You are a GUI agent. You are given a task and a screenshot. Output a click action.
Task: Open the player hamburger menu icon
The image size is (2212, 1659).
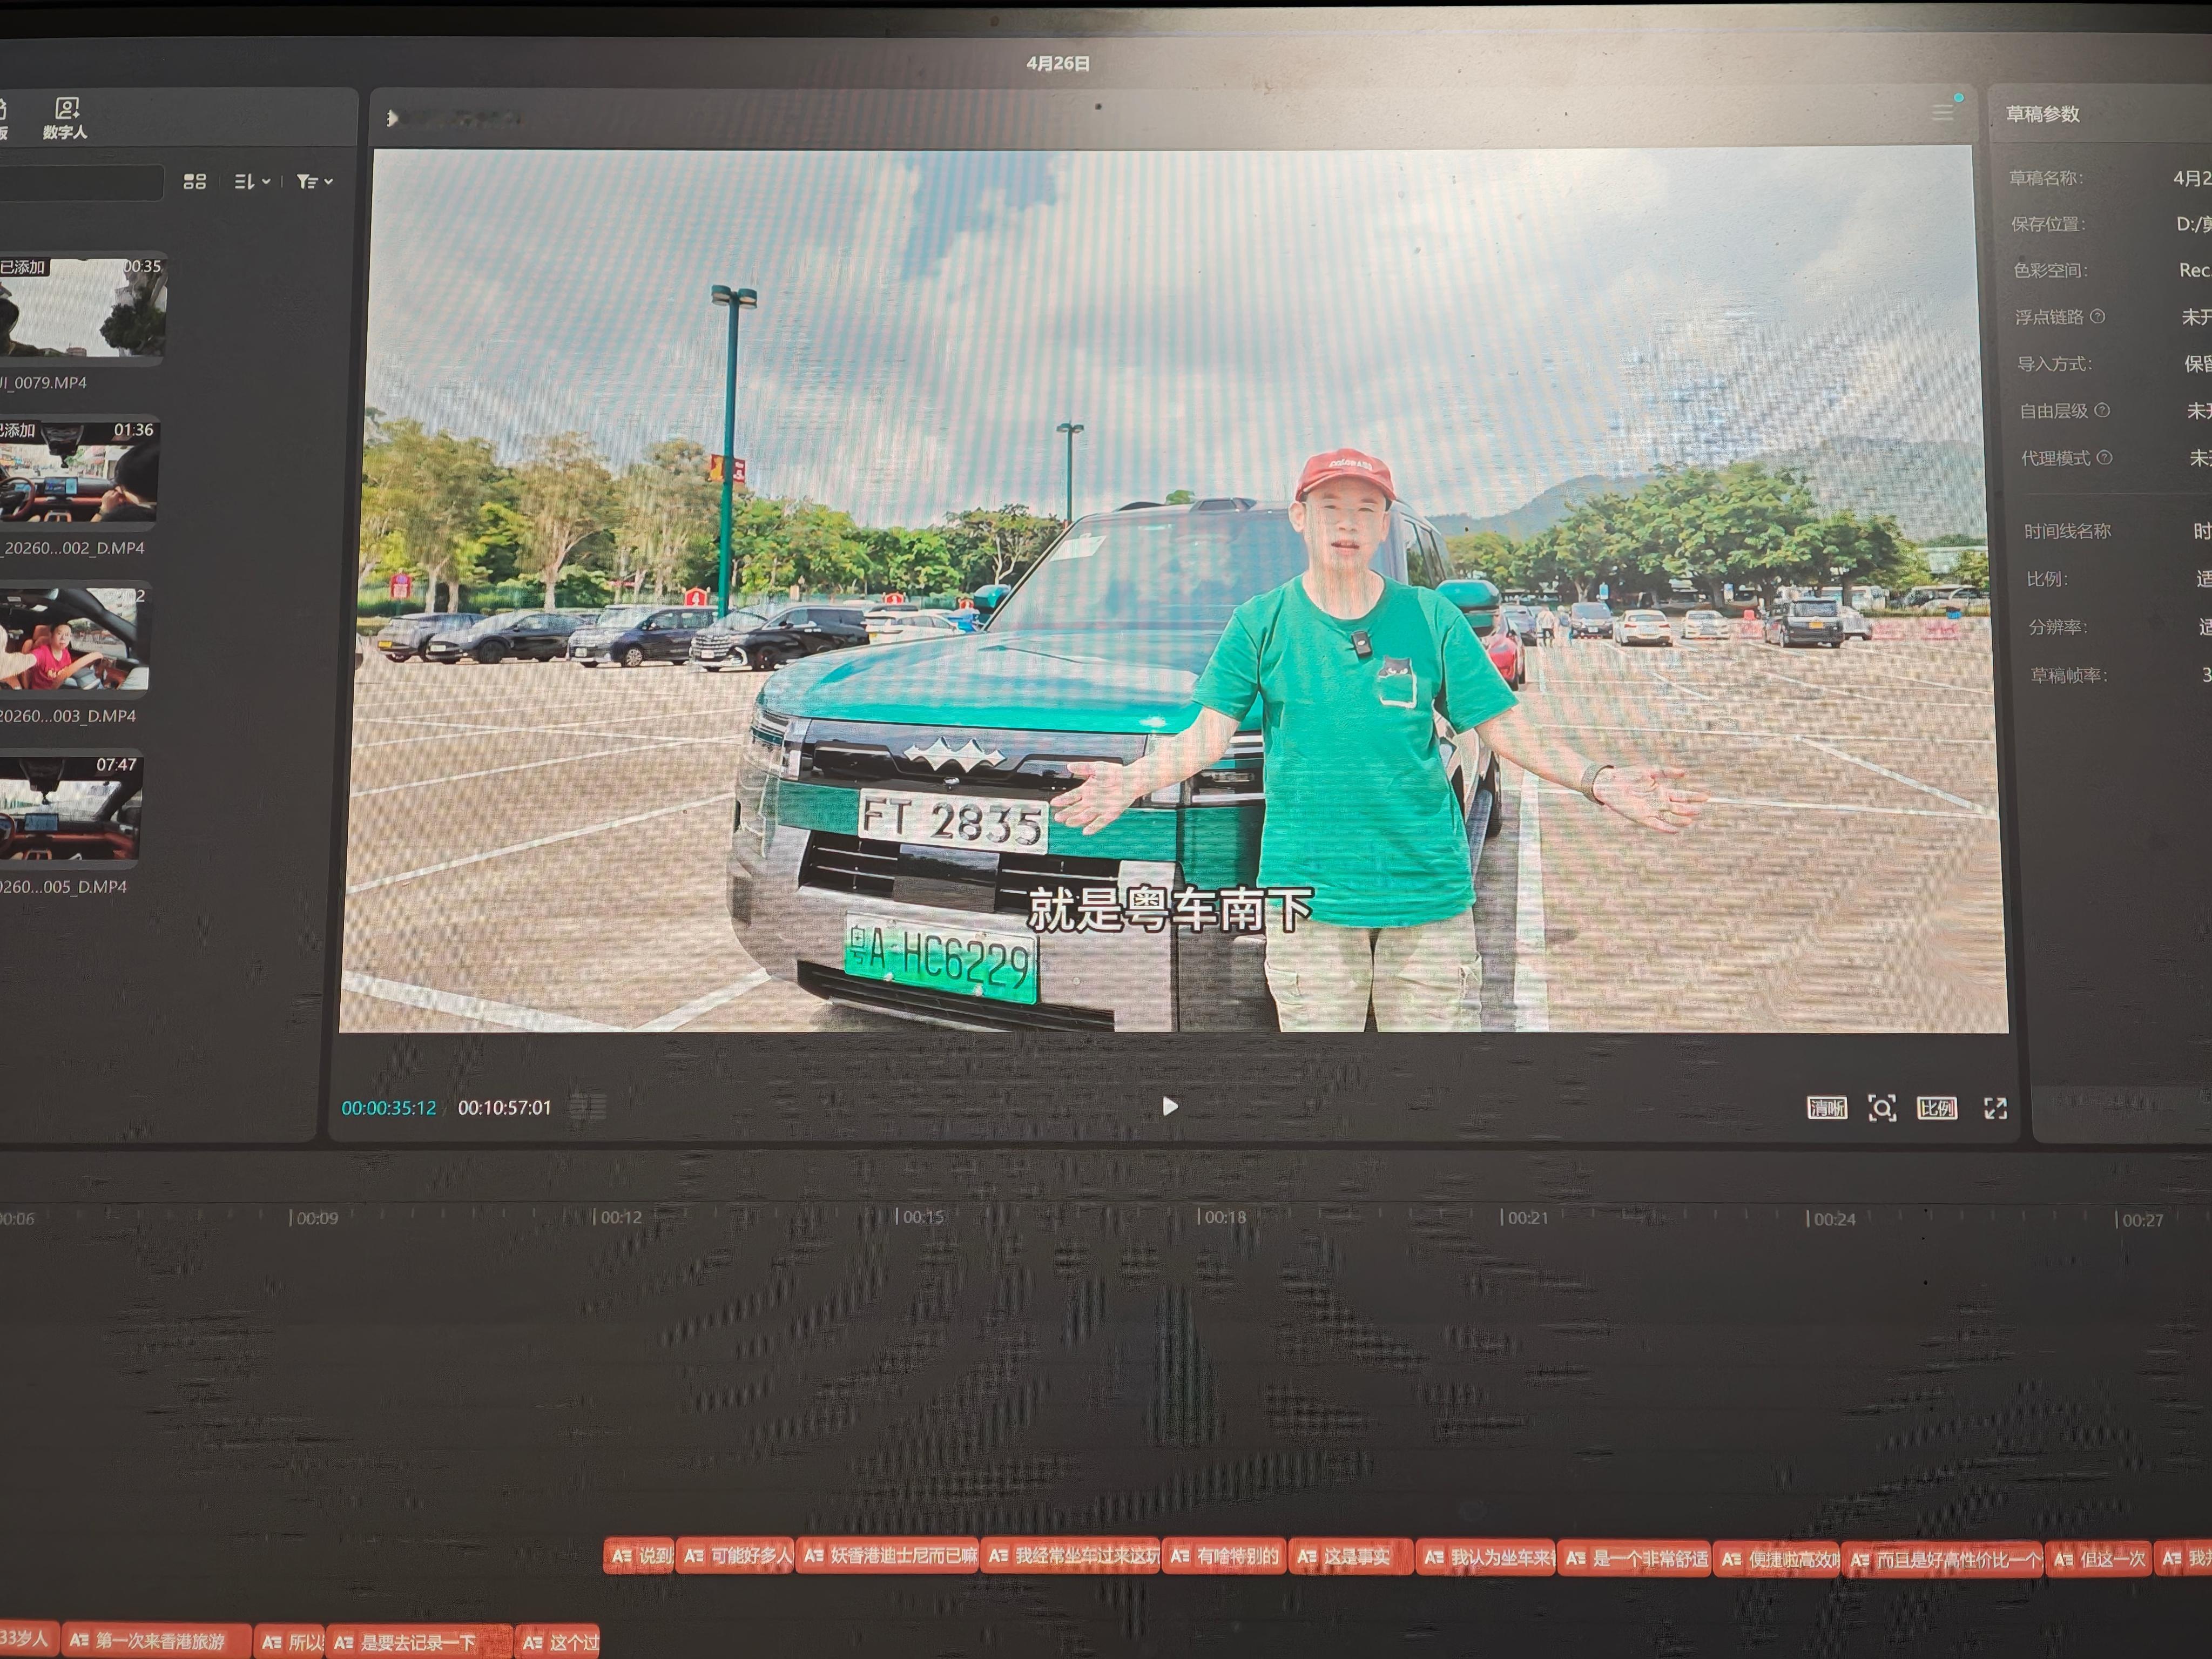coord(1942,112)
